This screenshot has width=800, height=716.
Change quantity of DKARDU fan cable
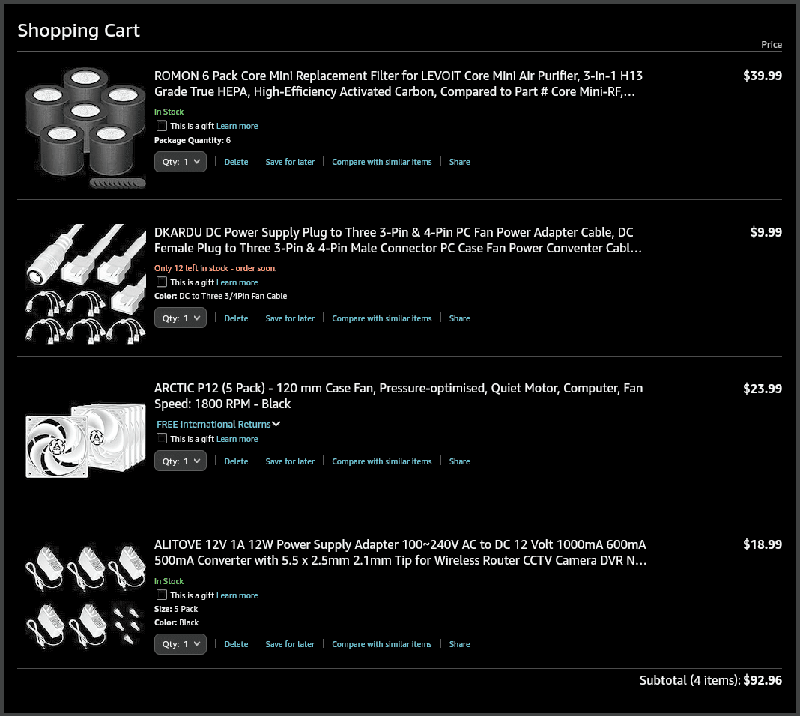pyautogui.click(x=181, y=318)
